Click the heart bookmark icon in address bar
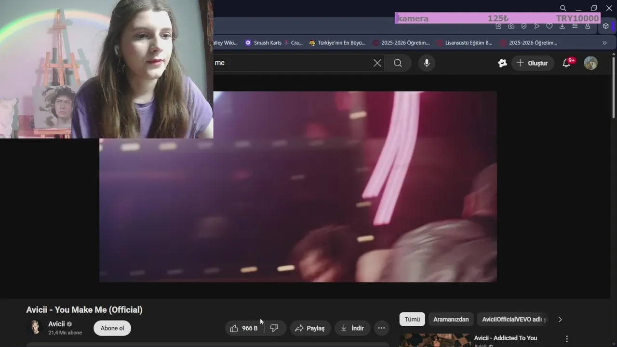The image size is (617, 347). click(x=549, y=26)
